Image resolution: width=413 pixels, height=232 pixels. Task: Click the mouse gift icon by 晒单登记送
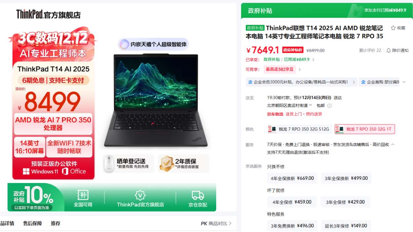point(109,164)
